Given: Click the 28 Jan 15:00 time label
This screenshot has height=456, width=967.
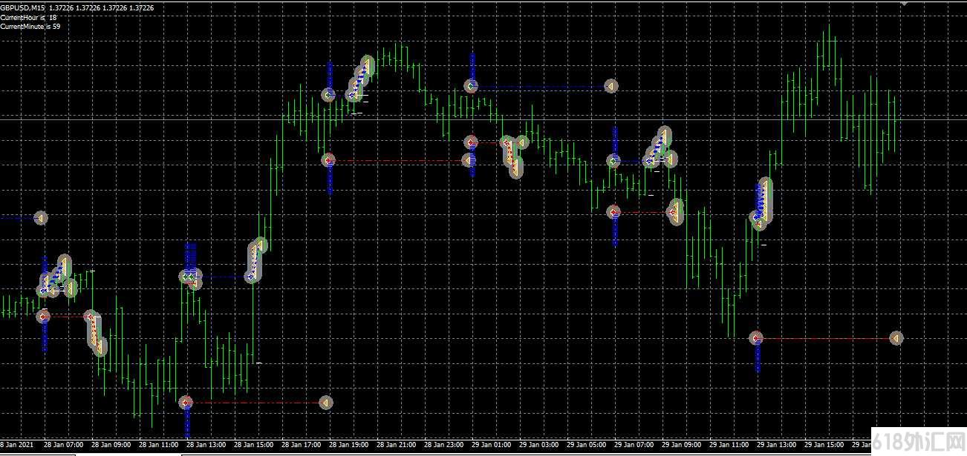Looking at the screenshot, I should 253,446.
